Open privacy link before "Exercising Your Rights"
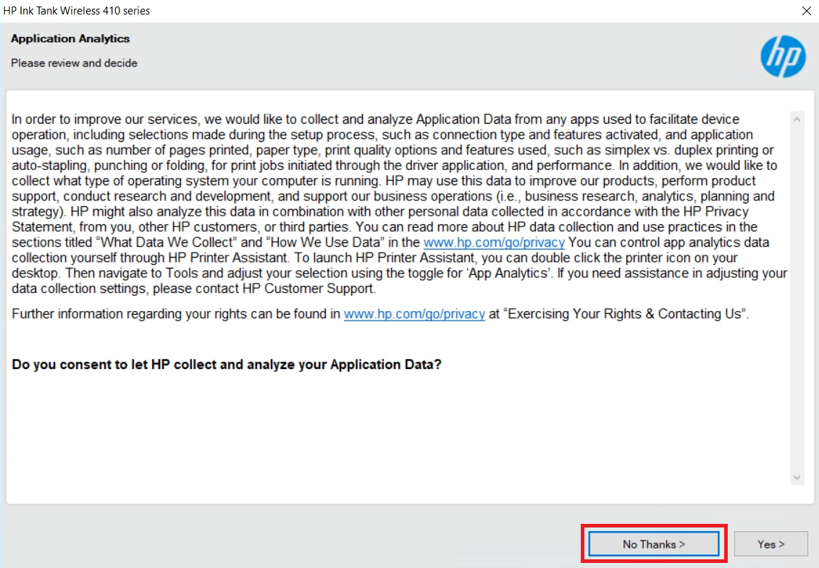The image size is (819, 568). point(414,314)
